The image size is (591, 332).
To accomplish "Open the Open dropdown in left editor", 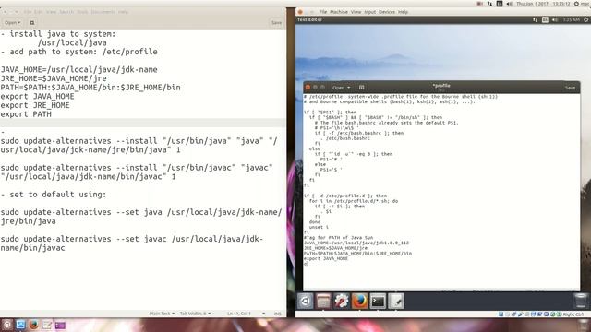I will [12, 22].
